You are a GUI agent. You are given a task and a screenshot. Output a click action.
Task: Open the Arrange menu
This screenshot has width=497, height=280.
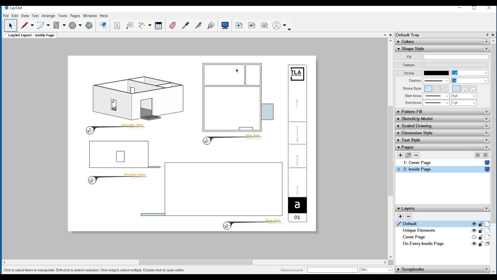pyautogui.click(x=49, y=16)
